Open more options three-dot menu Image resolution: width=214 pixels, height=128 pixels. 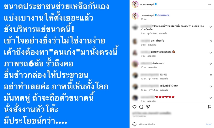(209, 4)
